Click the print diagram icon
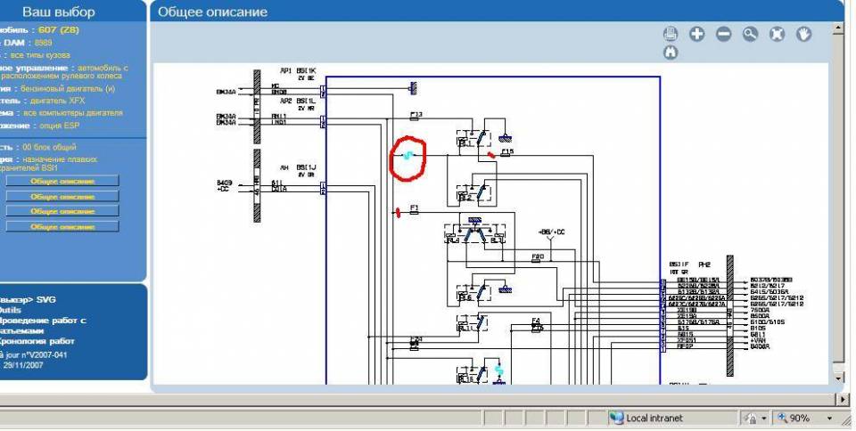The width and height of the screenshot is (856, 431). pyautogui.click(x=671, y=34)
